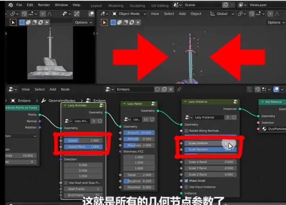Screen dimensions: 286x205
Task: Click the Scene name field
Action: click(x=202, y=5)
